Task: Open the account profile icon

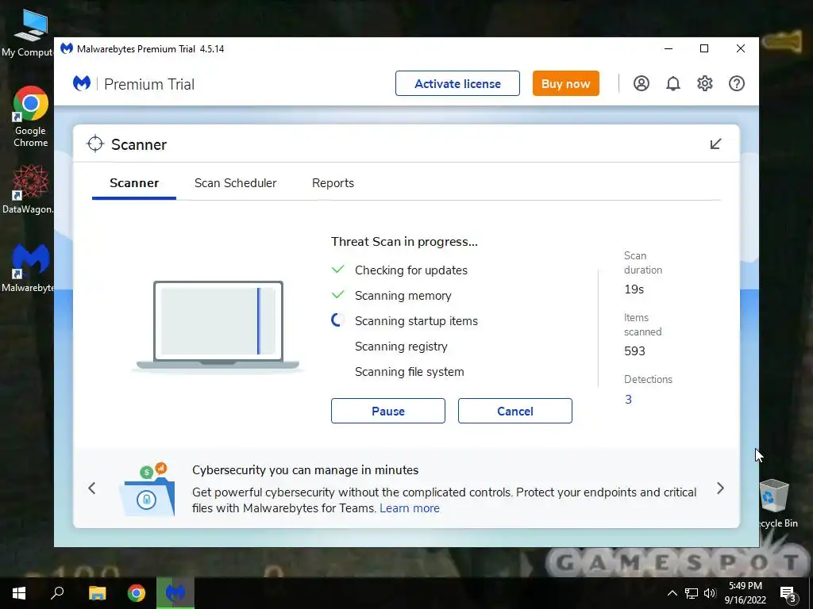Action: [x=642, y=83]
